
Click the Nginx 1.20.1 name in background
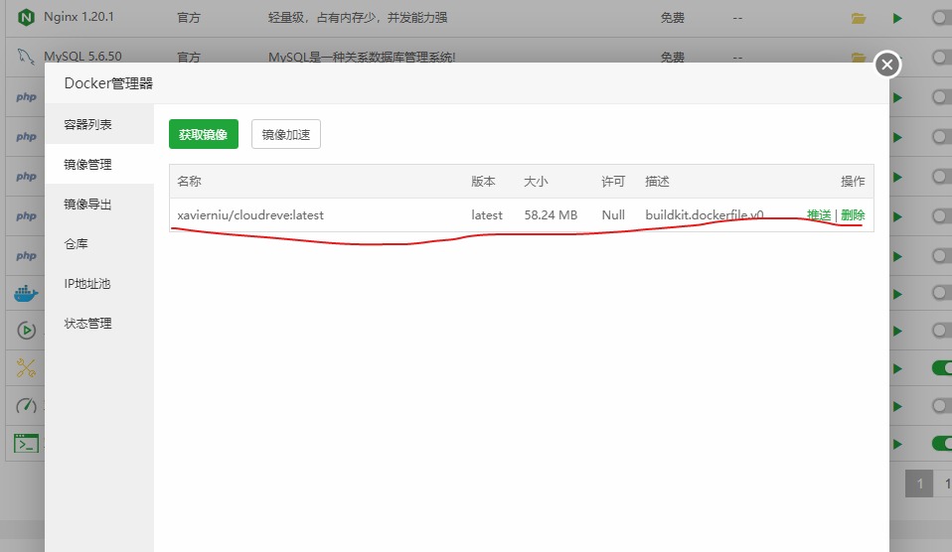tap(79, 17)
